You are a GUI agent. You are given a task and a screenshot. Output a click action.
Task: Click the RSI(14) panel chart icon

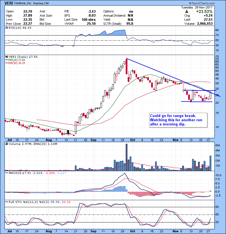[6, 28]
